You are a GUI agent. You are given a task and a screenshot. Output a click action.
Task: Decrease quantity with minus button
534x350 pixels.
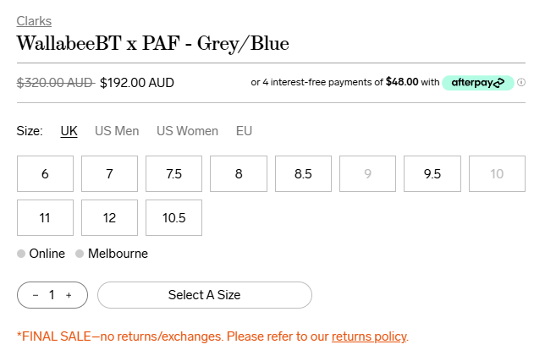(x=36, y=295)
